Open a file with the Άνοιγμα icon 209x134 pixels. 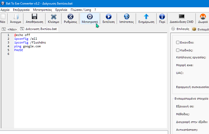click(16, 17)
